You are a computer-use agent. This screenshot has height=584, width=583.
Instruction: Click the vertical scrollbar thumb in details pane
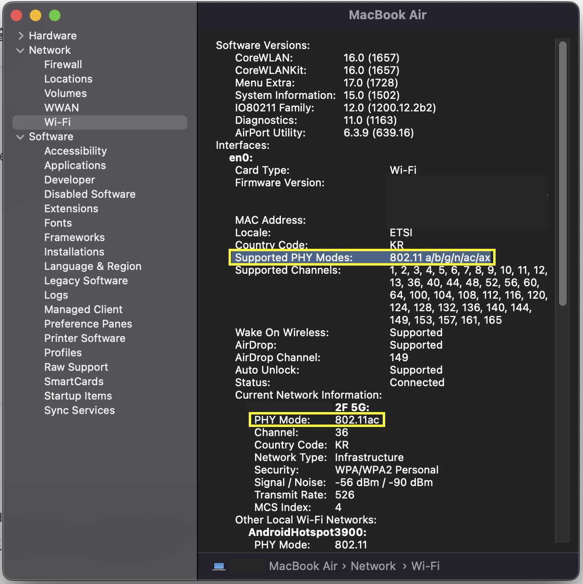click(x=563, y=173)
